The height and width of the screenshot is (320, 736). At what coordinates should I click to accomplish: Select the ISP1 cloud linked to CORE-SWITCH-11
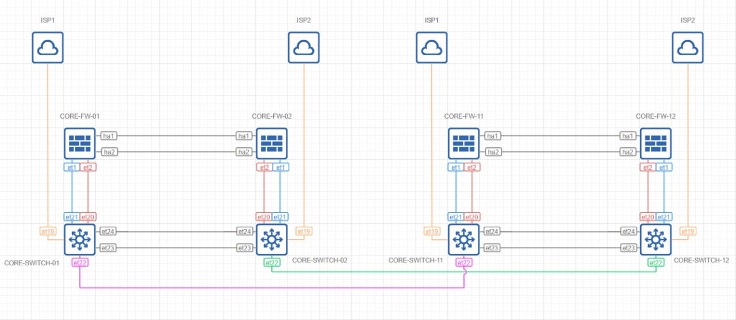click(432, 47)
